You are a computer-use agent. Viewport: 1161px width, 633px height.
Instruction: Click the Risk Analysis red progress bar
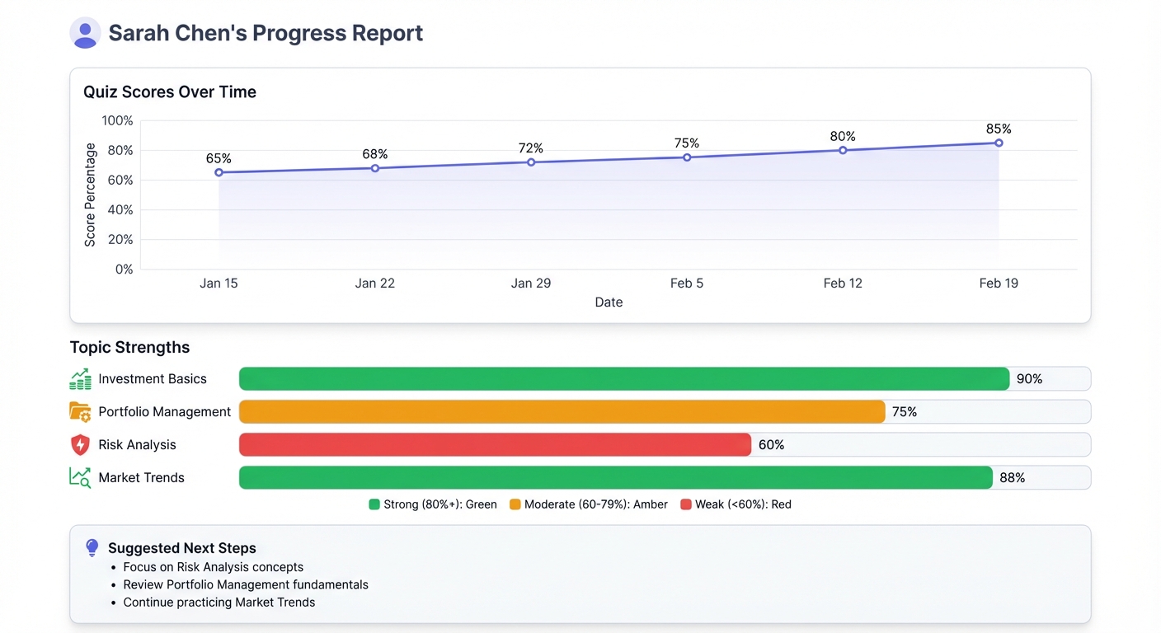496,445
